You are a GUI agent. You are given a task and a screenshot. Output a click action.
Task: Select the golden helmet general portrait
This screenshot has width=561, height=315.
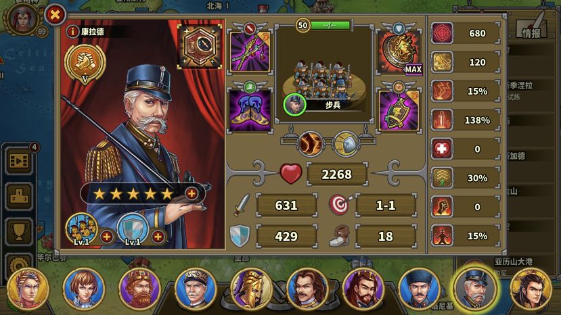pos(252,289)
